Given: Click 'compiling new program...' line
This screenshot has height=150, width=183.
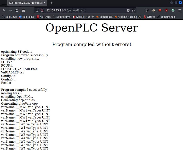Looking at the screenshot, I should [20, 58].
